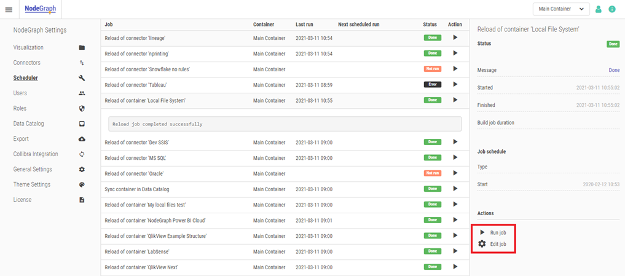Open Theme Settings in sidebar
This screenshot has height=276, width=625.
pos(31,184)
